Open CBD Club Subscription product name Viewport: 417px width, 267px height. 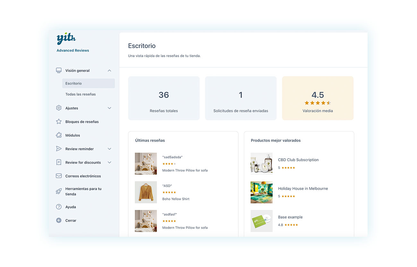pos(298,160)
